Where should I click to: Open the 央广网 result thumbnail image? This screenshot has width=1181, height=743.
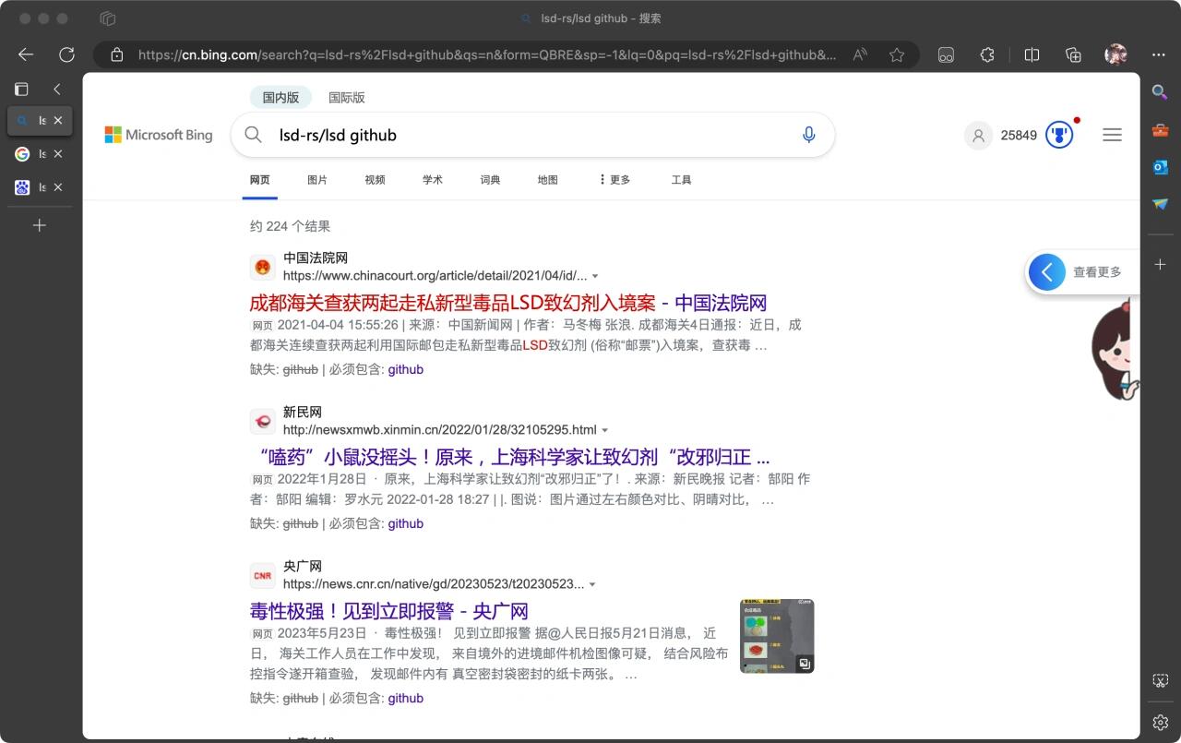[777, 636]
